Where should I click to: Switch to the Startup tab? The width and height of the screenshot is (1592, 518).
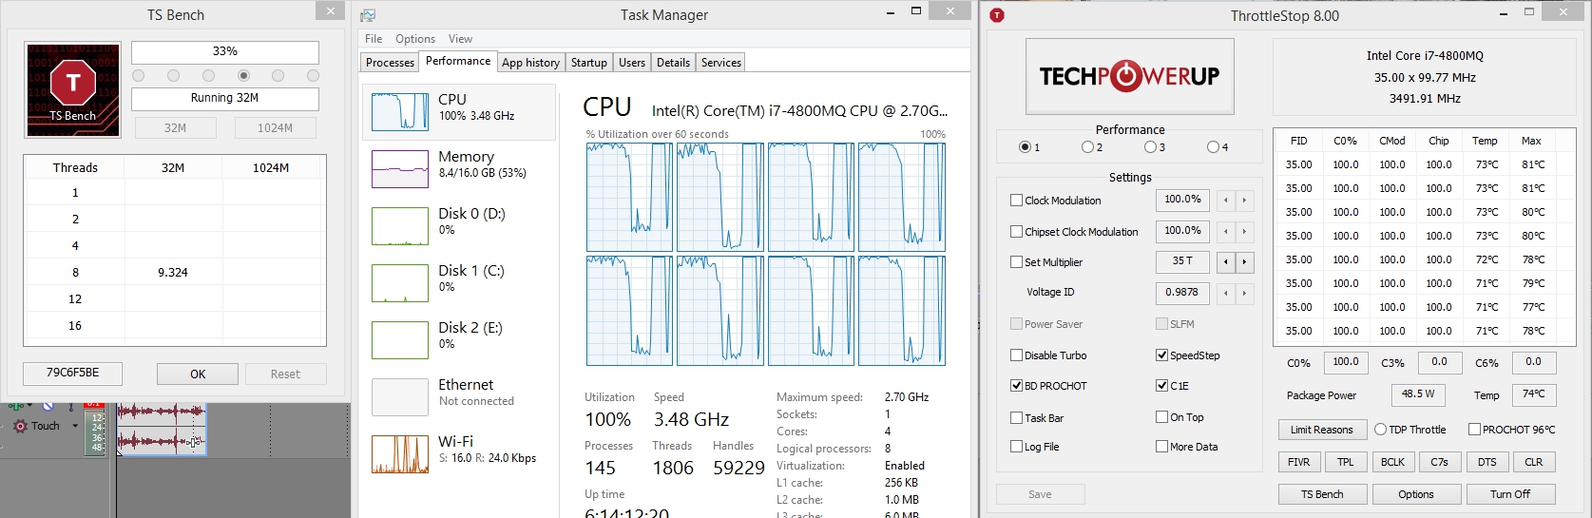pyautogui.click(x=588, y=63)
